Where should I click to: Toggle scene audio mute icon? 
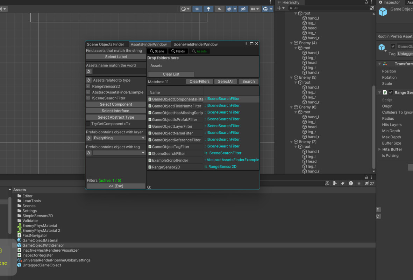tap(220, 9)
